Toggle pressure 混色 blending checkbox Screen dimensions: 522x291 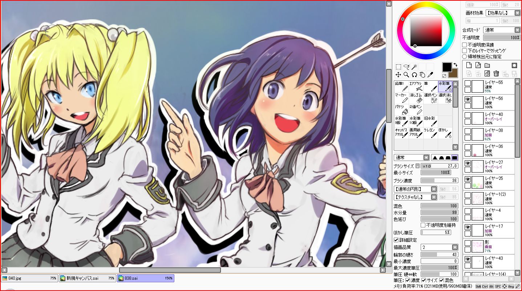click(x=442, y=280)
